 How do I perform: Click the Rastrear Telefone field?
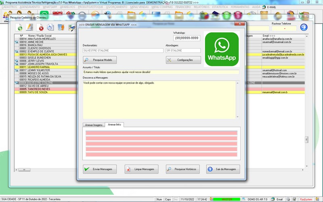[284, 28]
